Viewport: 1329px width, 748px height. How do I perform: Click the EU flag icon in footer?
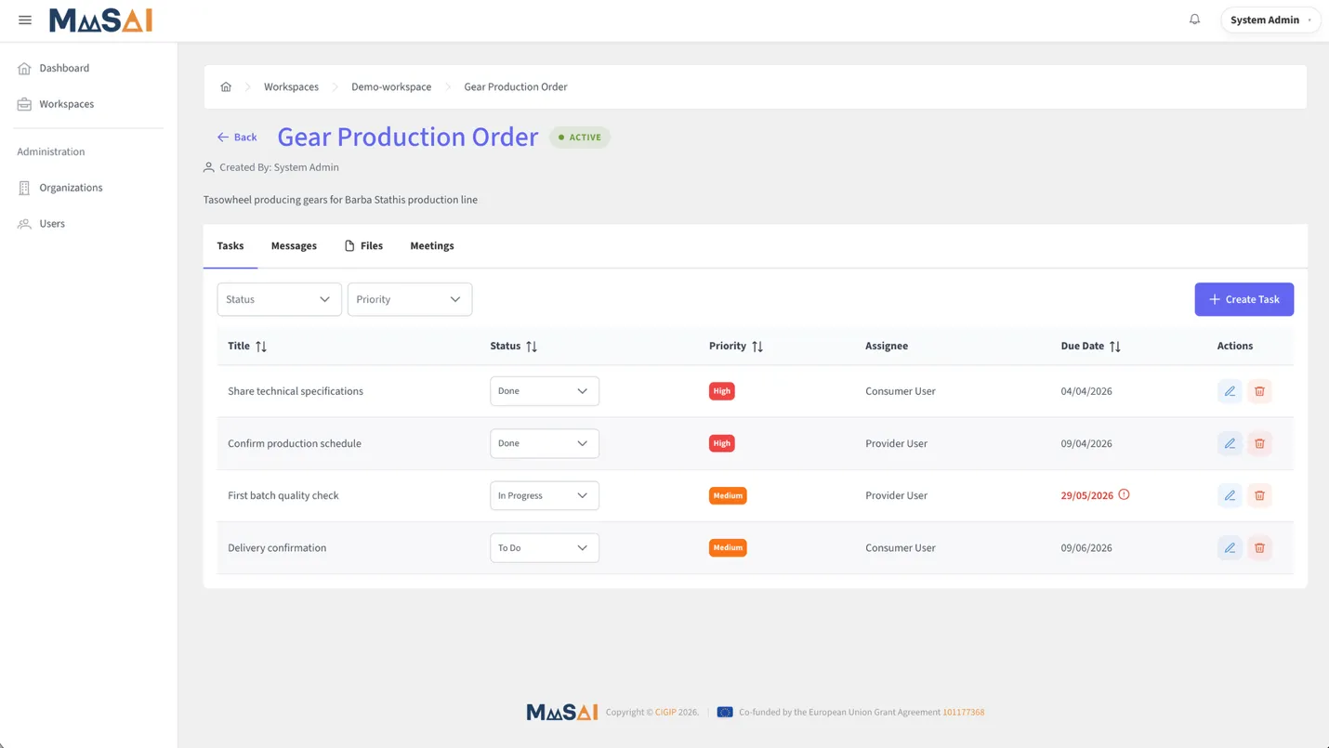coord(725,713)
